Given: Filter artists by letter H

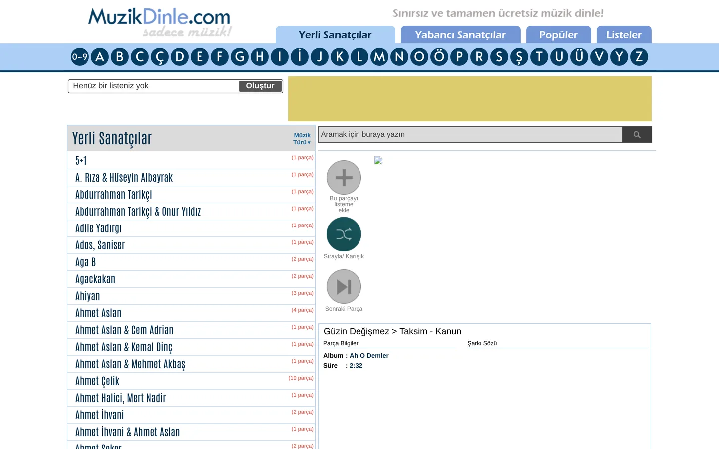Looking at the screenshot, I should pos(260,57).
